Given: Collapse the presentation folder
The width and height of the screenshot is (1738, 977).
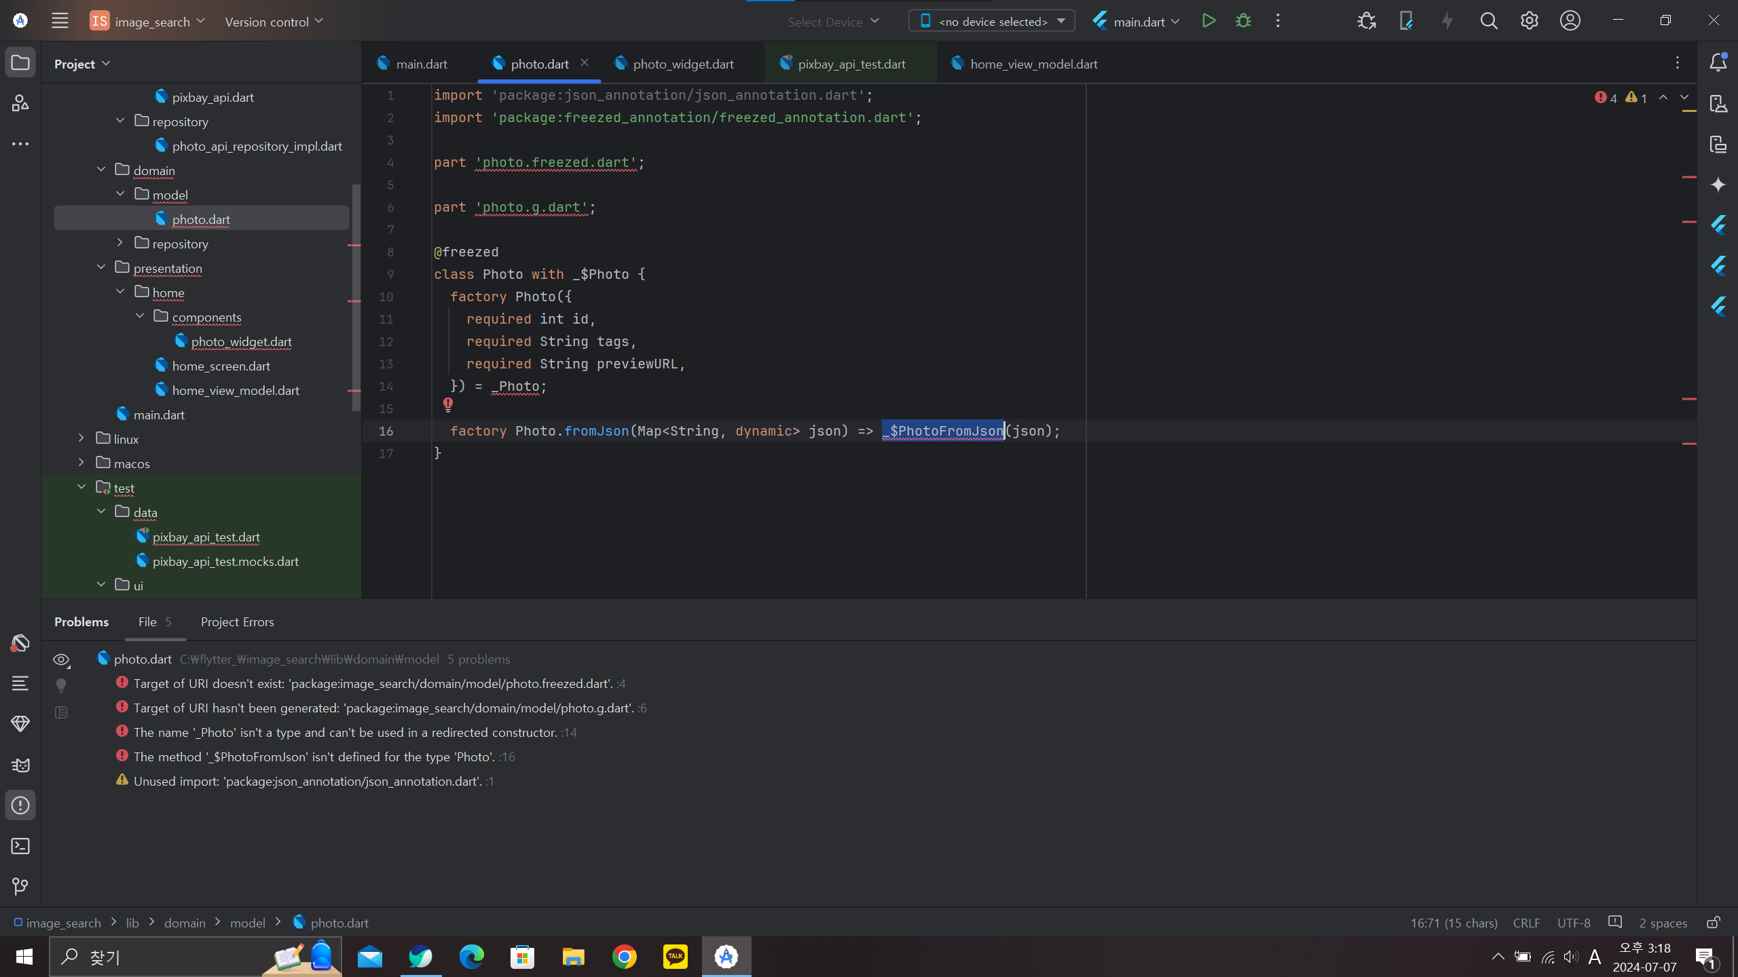Looking at the screenshot, I should [101, 267].
